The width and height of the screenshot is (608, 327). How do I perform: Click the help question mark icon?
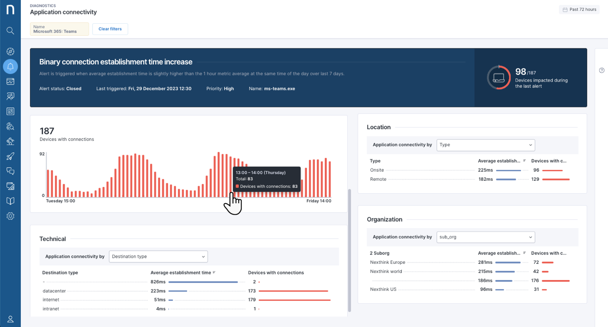click(601, 70)
